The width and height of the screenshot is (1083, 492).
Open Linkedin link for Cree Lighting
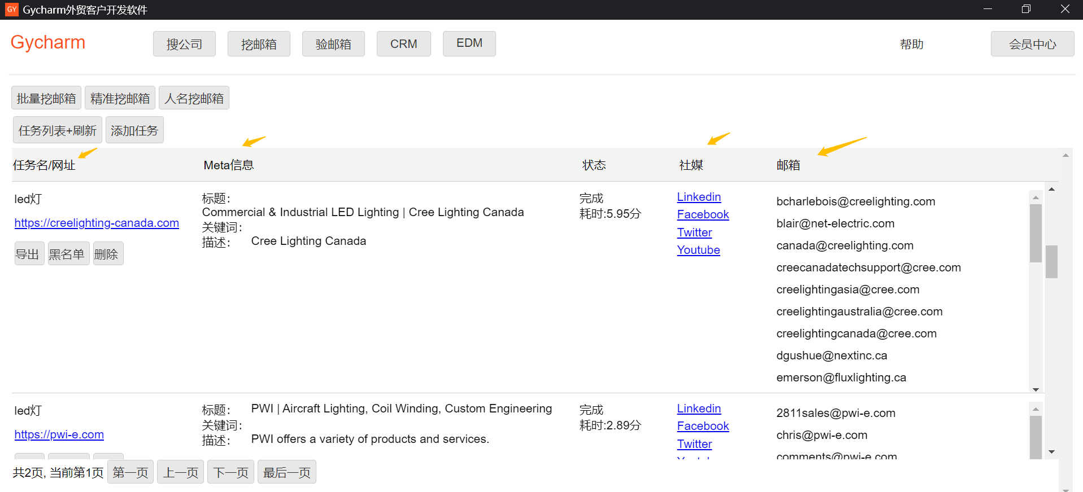(699, 197)
